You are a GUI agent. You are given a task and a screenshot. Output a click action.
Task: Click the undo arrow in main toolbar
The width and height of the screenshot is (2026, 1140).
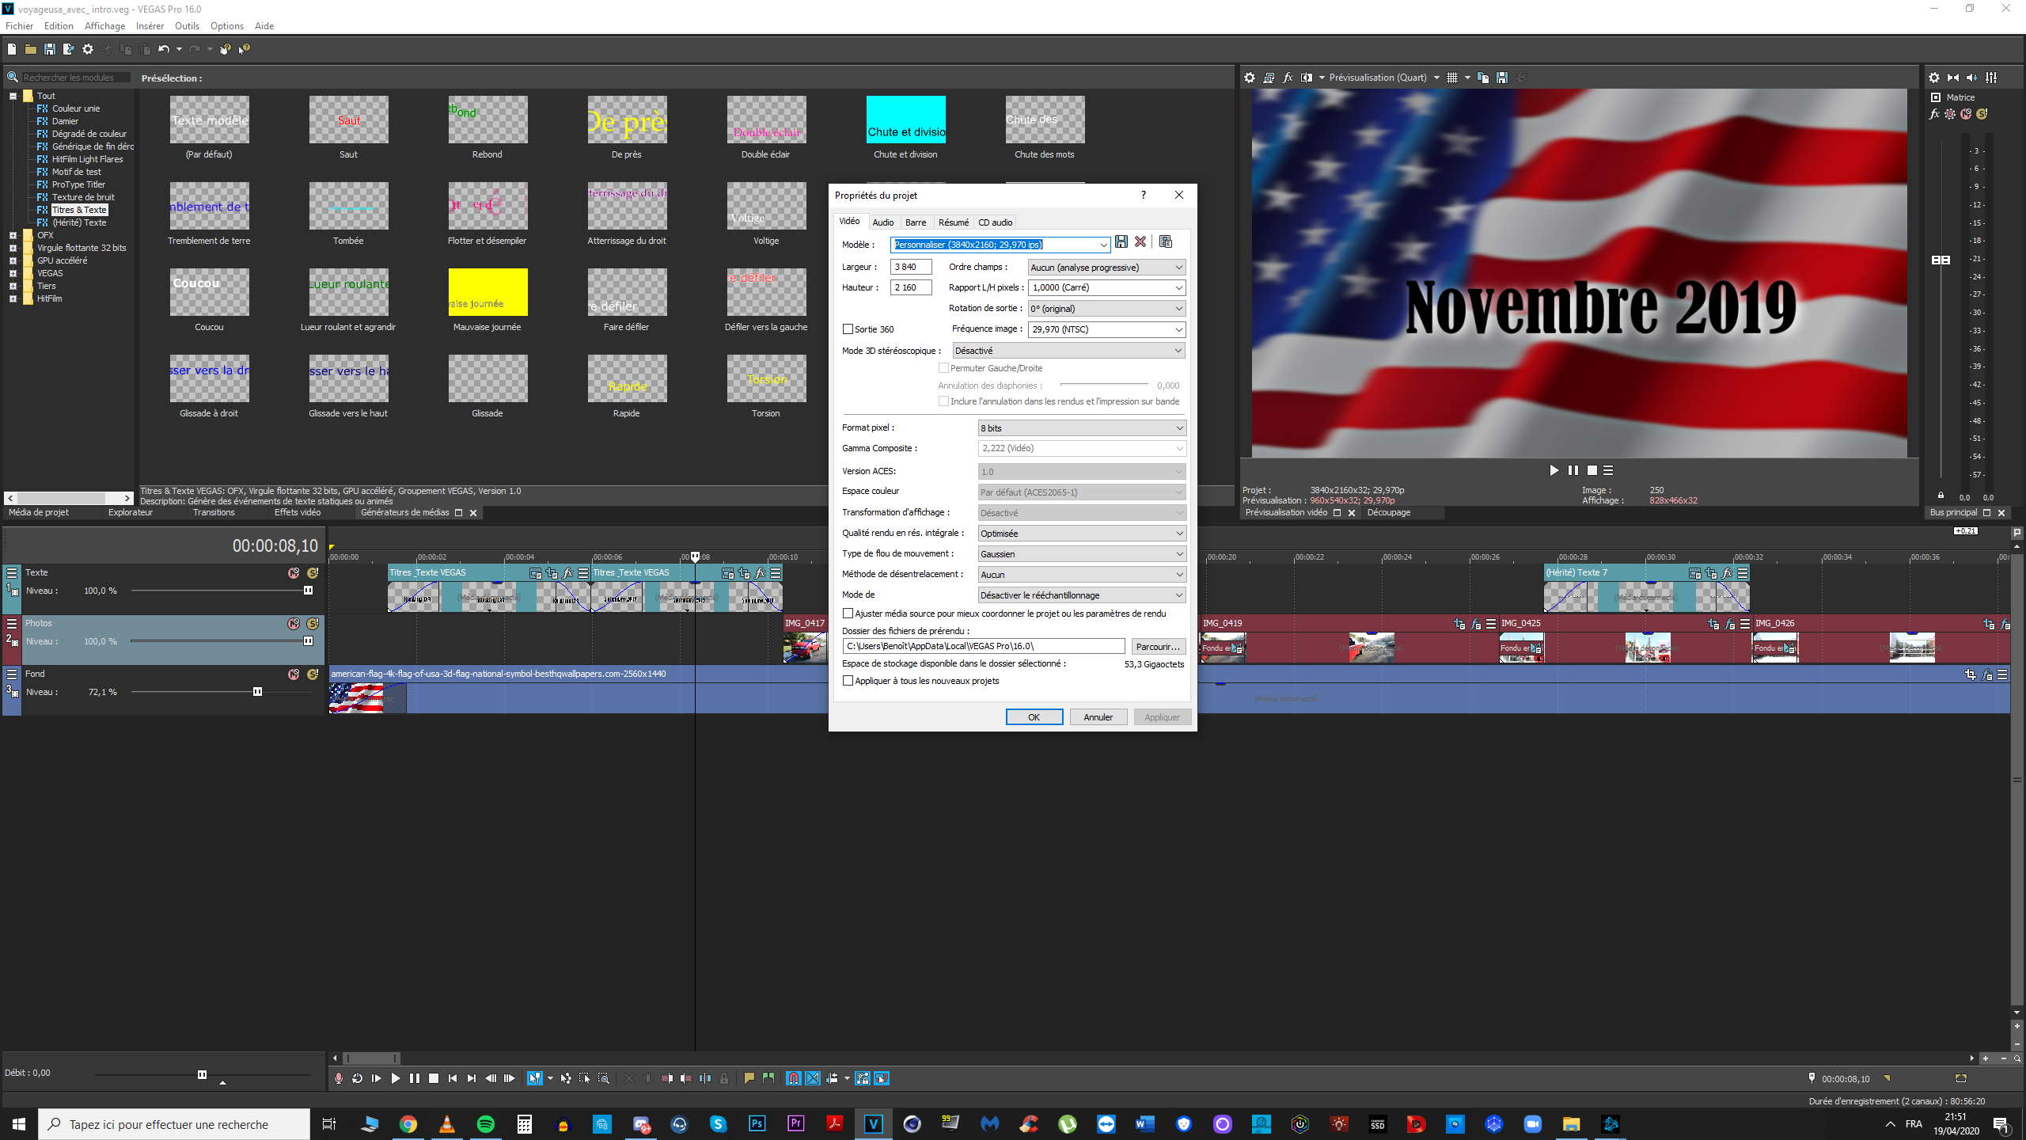(x=163, y=49)
